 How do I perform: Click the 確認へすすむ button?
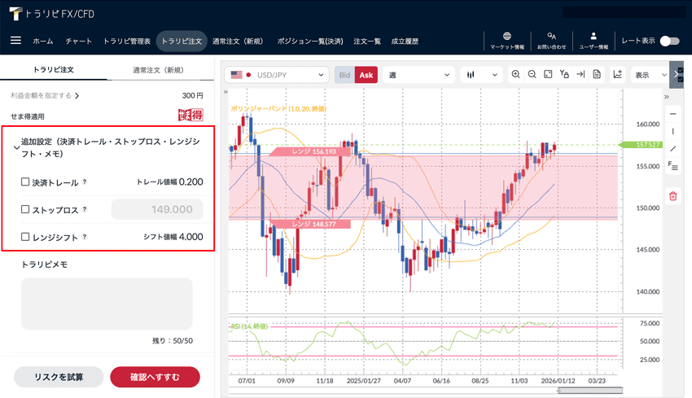(x=155, y=377)
